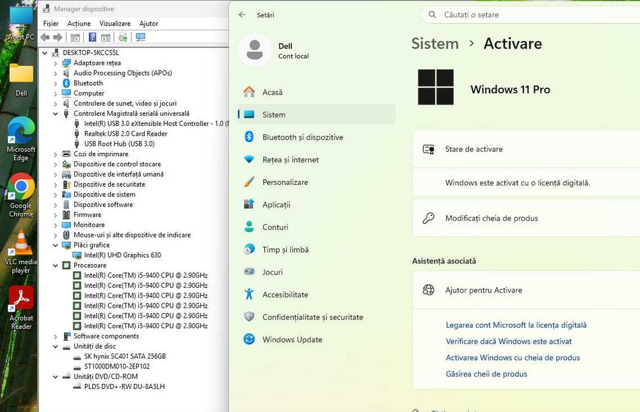
Task: Click the update driver toolbar icon
Action: 122,37
